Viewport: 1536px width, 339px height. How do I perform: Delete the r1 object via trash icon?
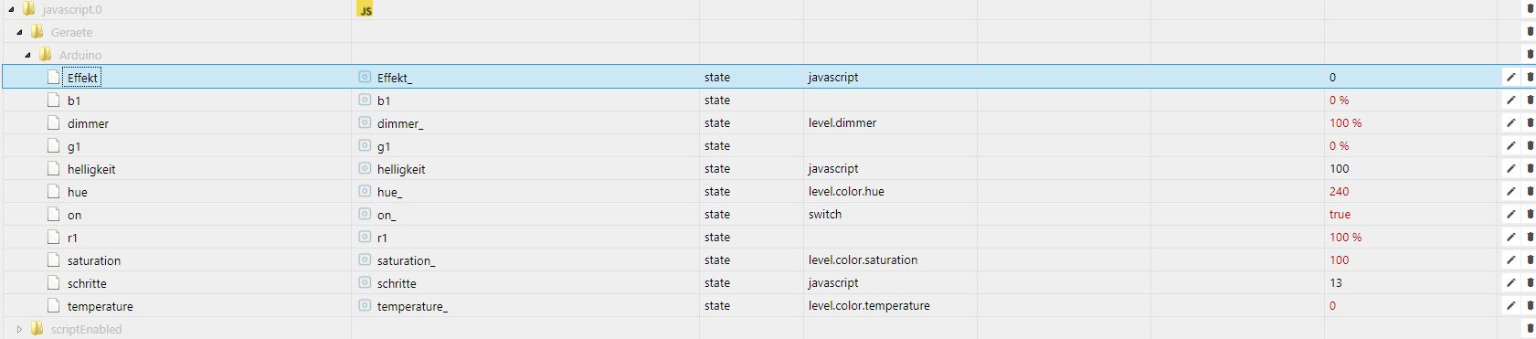pyautogui.click(x=1531, y=238)
